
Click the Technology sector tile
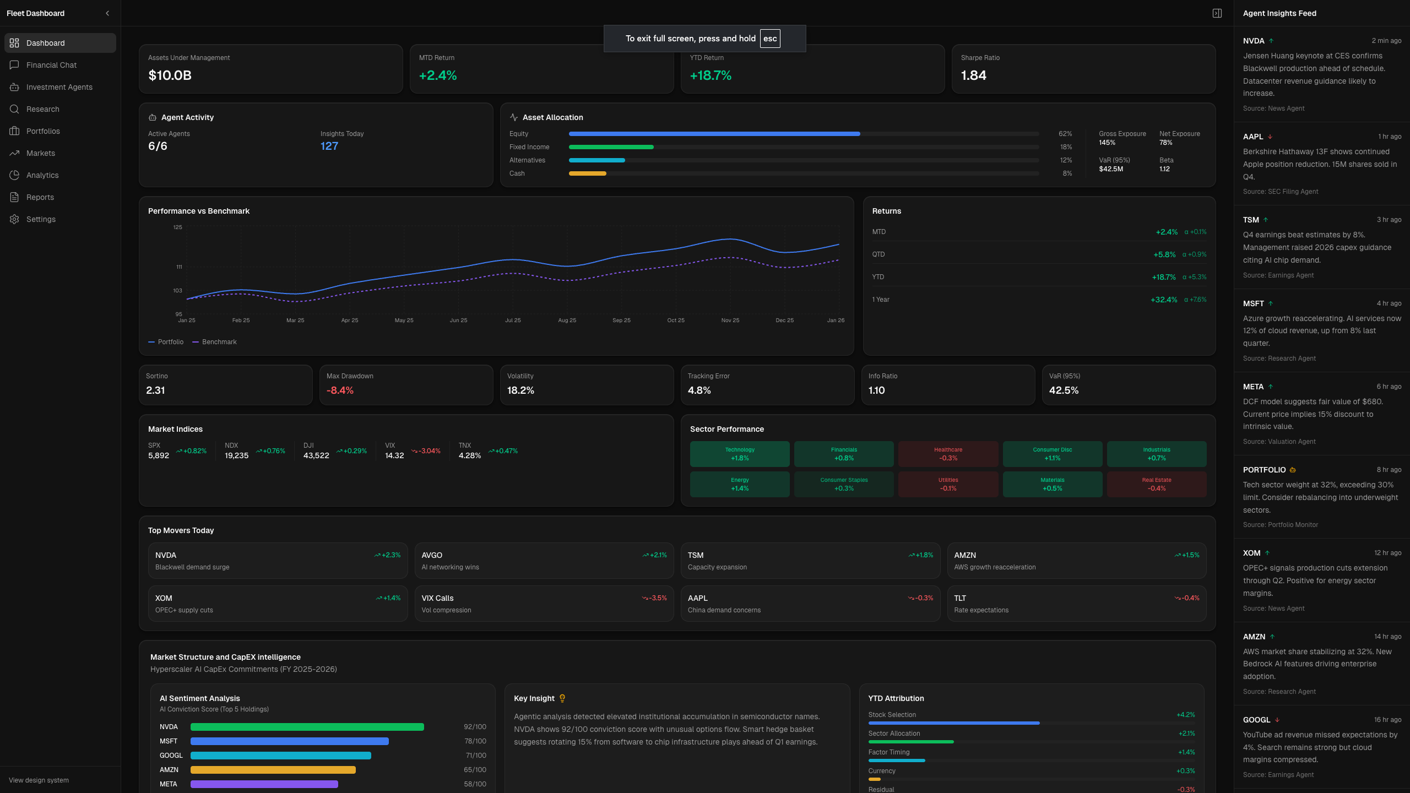740,454
